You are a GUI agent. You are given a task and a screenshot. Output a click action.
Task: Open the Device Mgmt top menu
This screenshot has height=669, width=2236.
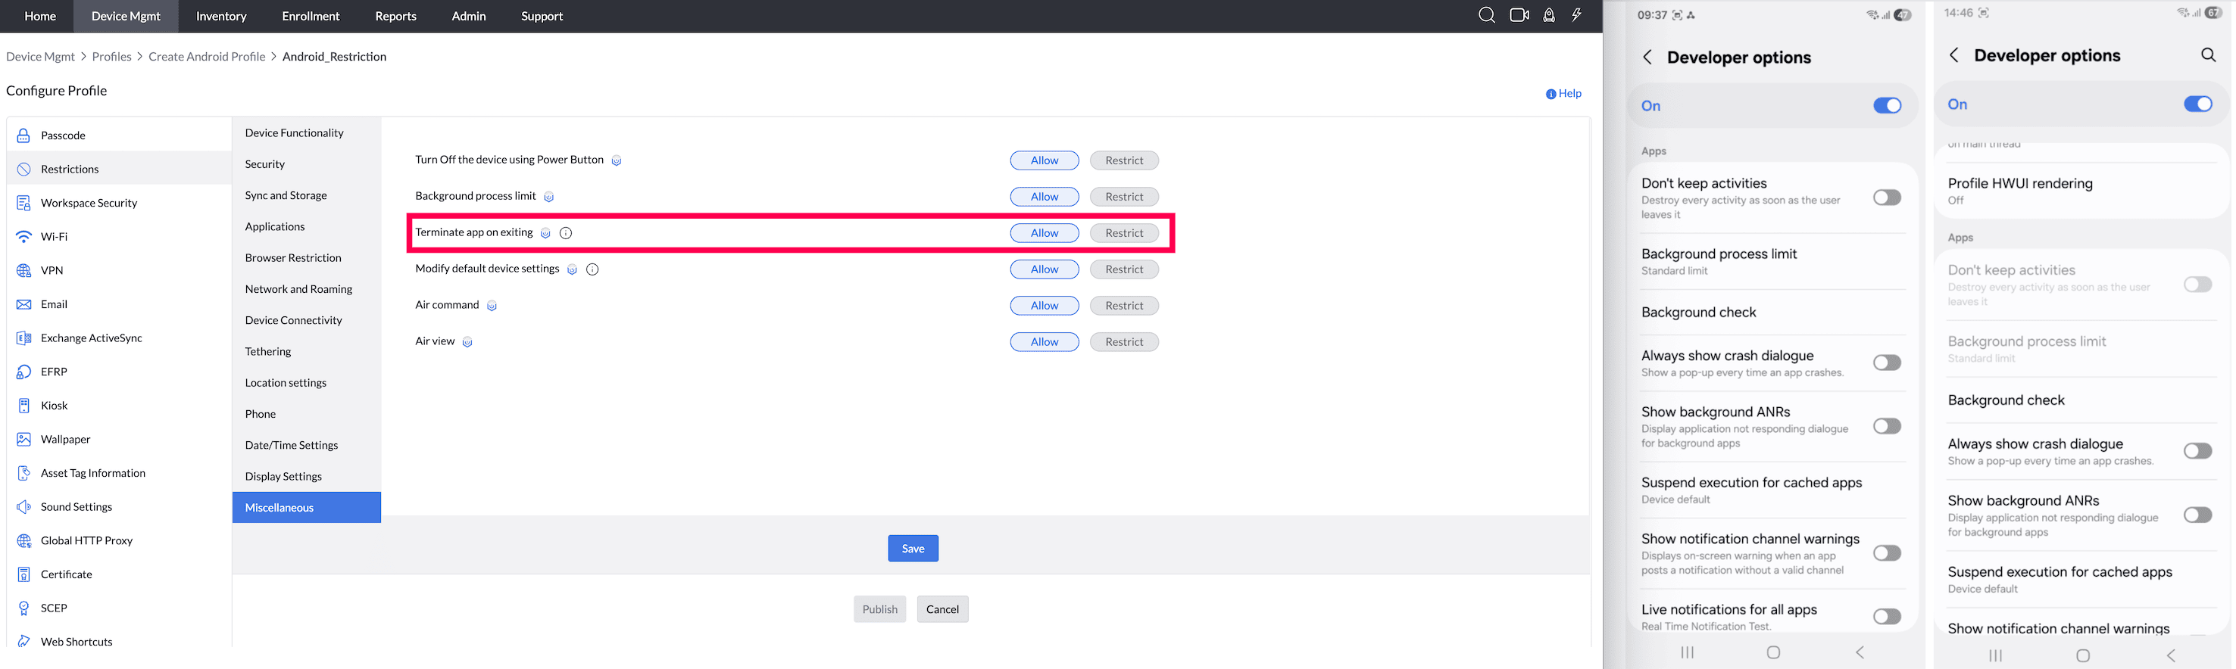[x=126, y=16]
